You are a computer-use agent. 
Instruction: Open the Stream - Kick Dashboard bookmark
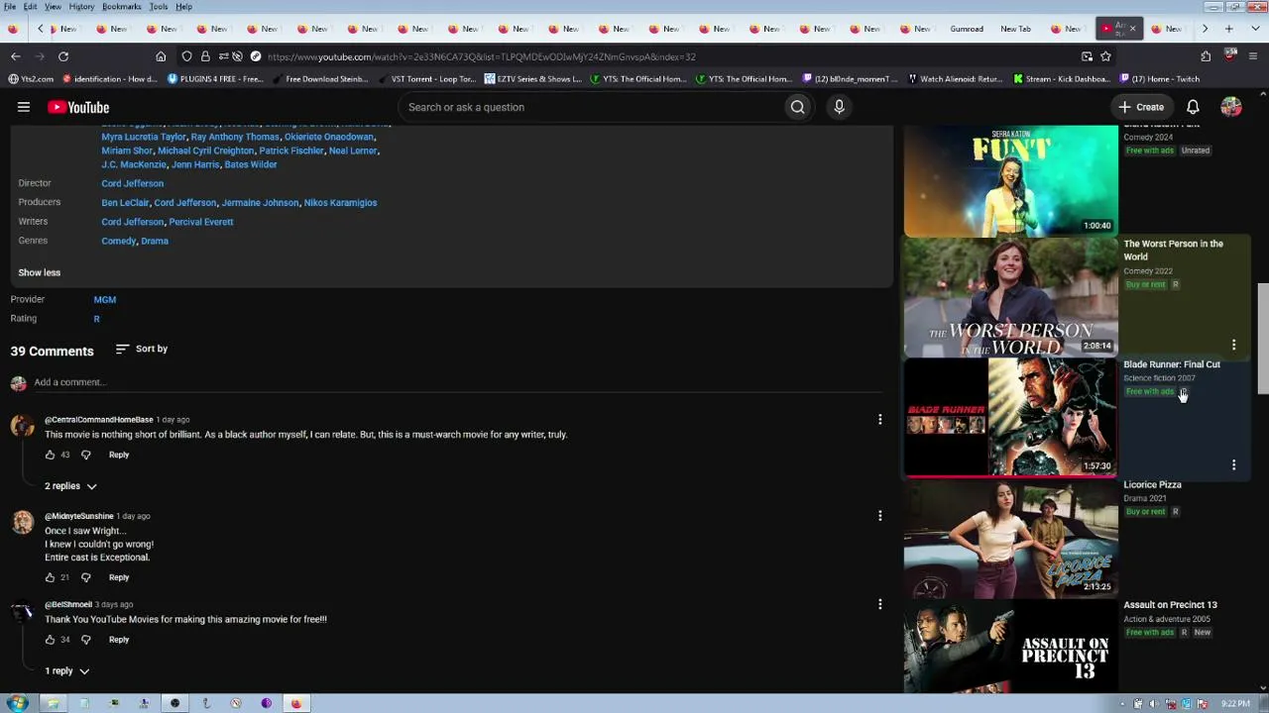coord(1061,79)
